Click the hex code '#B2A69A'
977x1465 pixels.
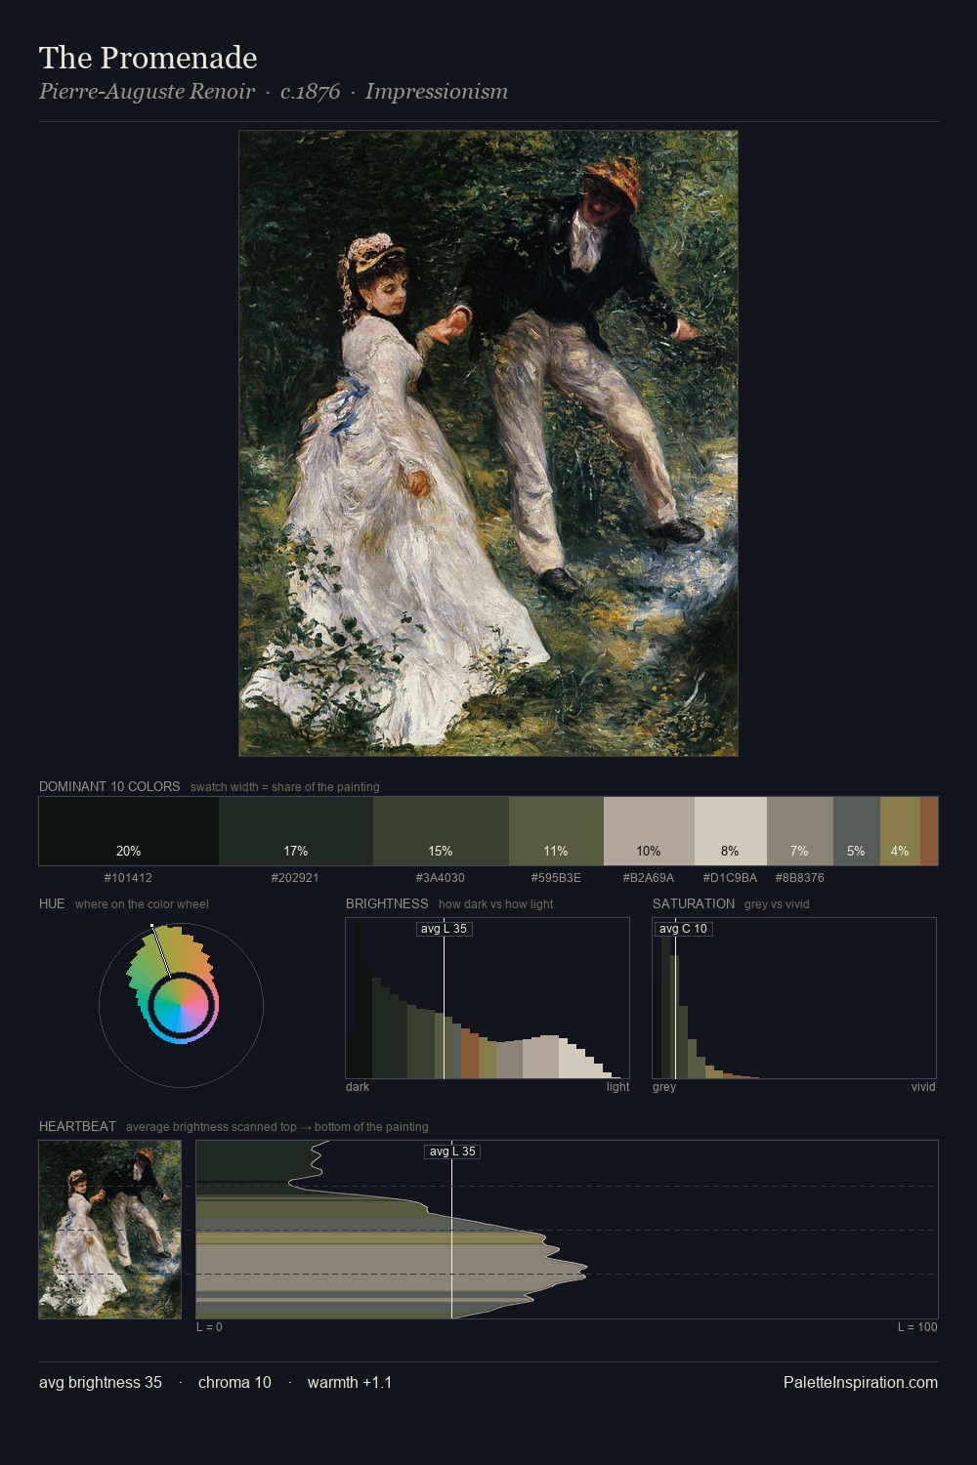649,878
